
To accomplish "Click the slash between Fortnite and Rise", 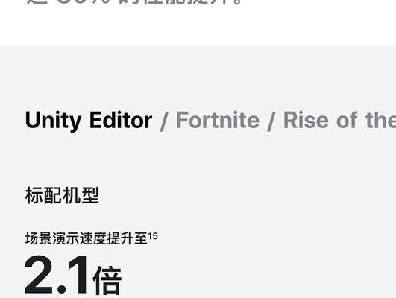I will click(x=271, y=122).
